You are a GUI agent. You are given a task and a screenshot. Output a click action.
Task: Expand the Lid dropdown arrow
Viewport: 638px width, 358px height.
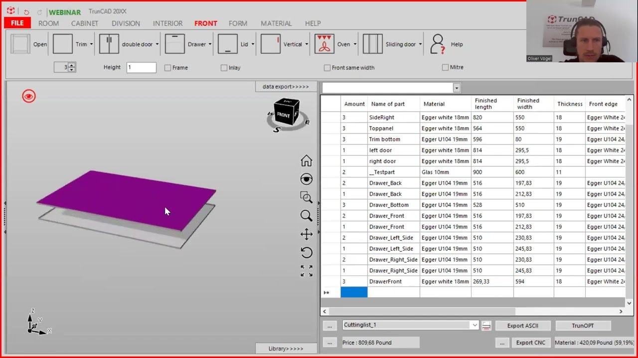253,44
